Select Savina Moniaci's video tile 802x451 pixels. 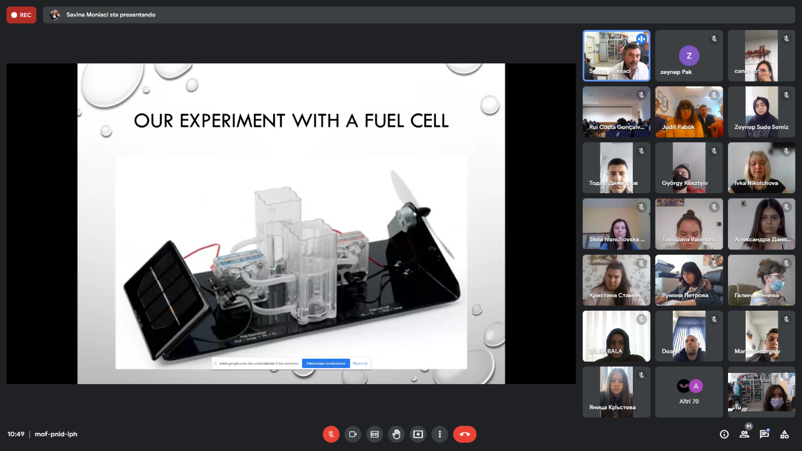click(616, 56)
